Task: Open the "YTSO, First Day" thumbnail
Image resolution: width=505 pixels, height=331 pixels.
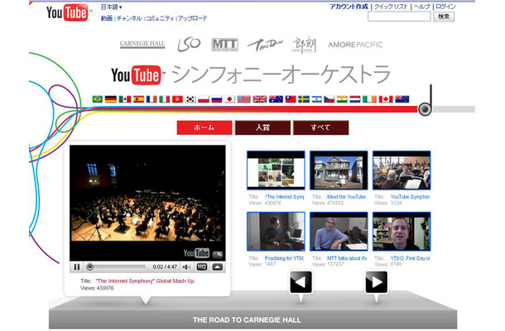Action: click(x=402, y=232)
